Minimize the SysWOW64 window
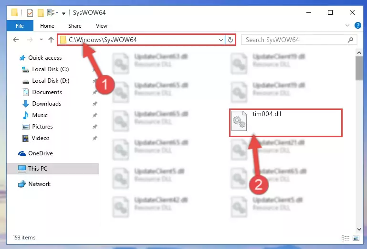Image resolution: width=367 pixels, height=249 pixels. pos(309,12)
